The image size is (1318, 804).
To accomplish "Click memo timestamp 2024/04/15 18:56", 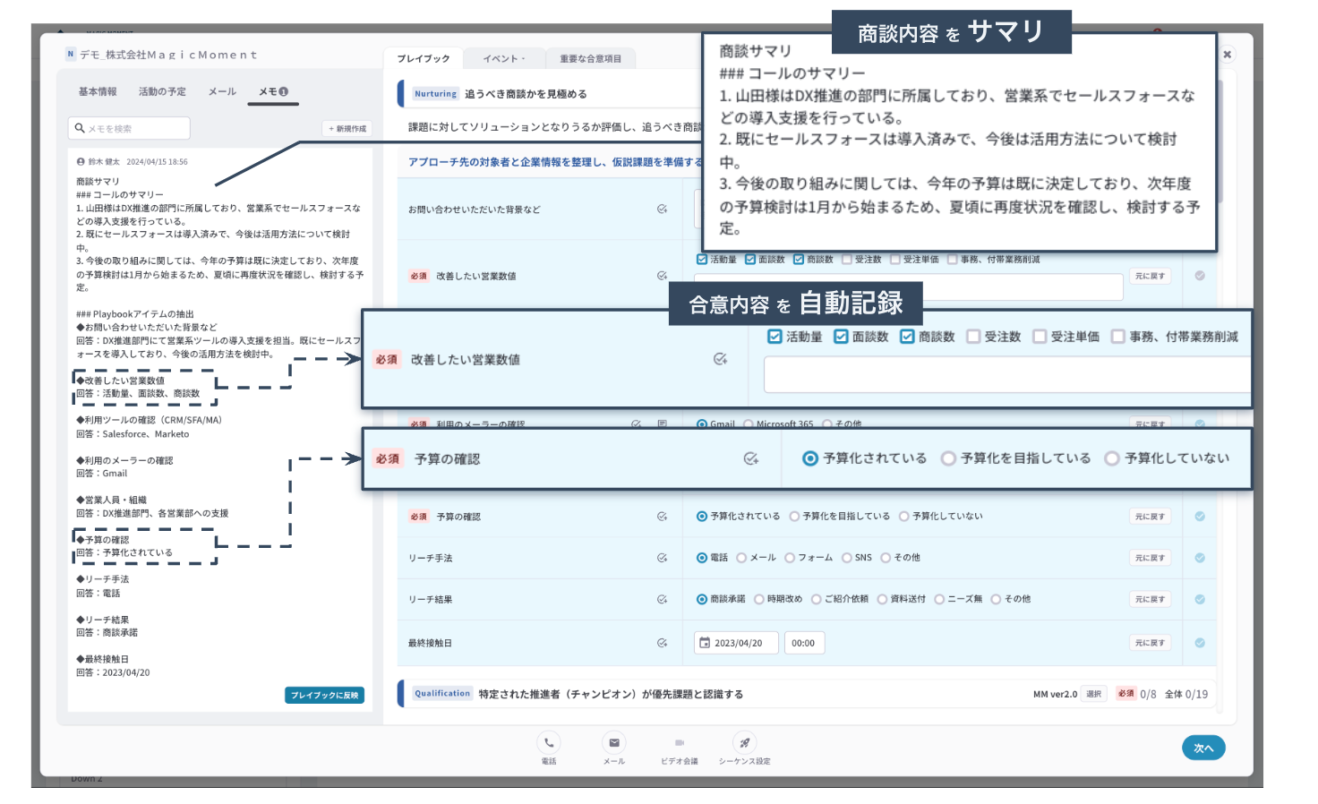I will (x=158, y=162).
